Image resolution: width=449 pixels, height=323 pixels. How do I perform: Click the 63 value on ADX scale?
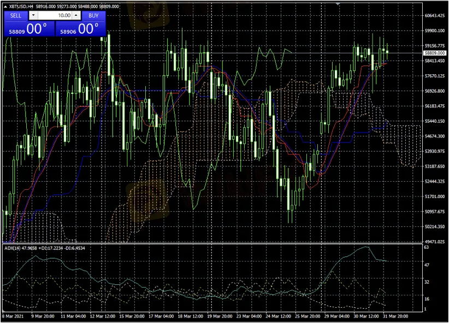point(426,248)
